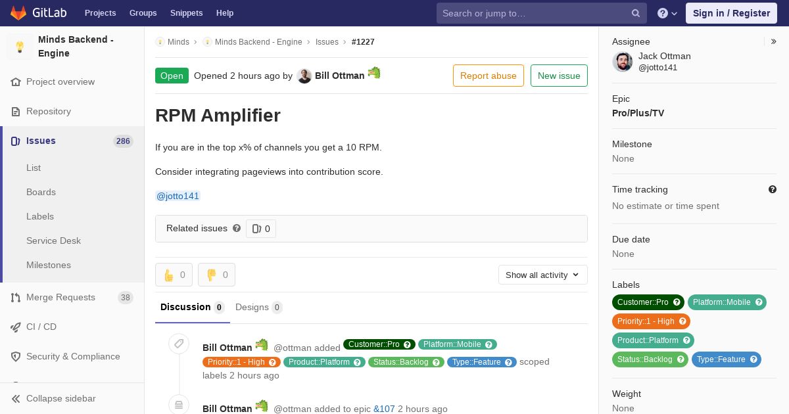The image size is (789, 414).
Task: Click the Related issues help icon
Action: coord(237,229)
